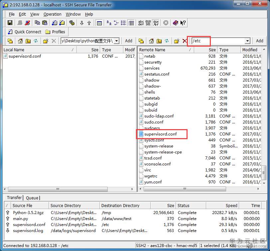Select remote file supervisord.conf

(x=160, y=134)
